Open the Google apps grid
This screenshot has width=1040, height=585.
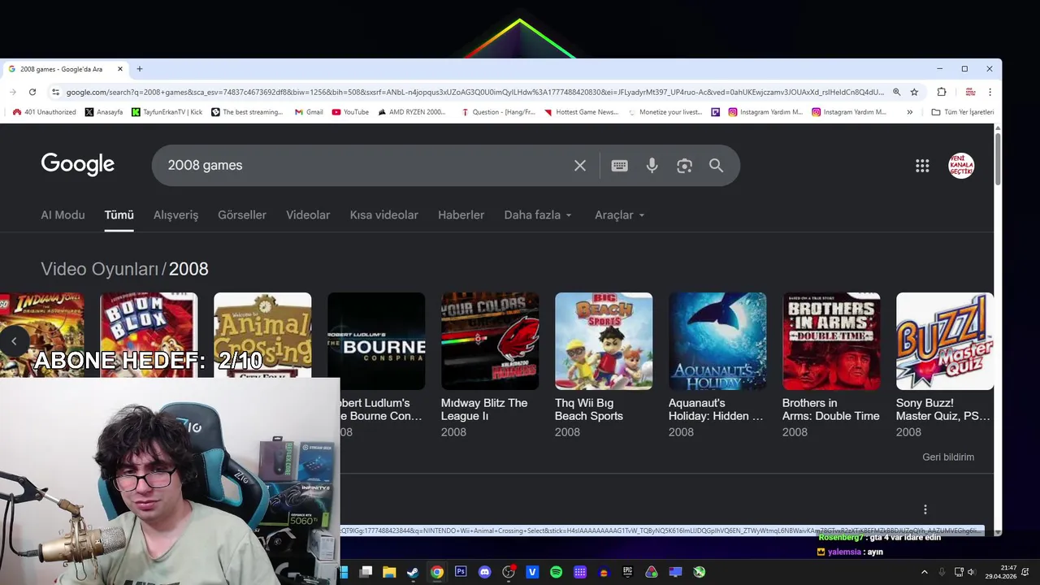point(922,166)
